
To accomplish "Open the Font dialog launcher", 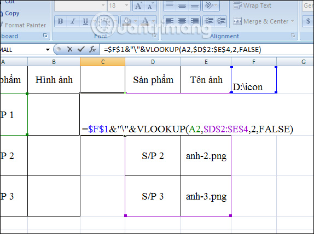I will coord(154,36).
